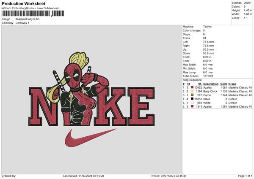Click the stitch count 1314 in row 6

(x=199, y=107)
